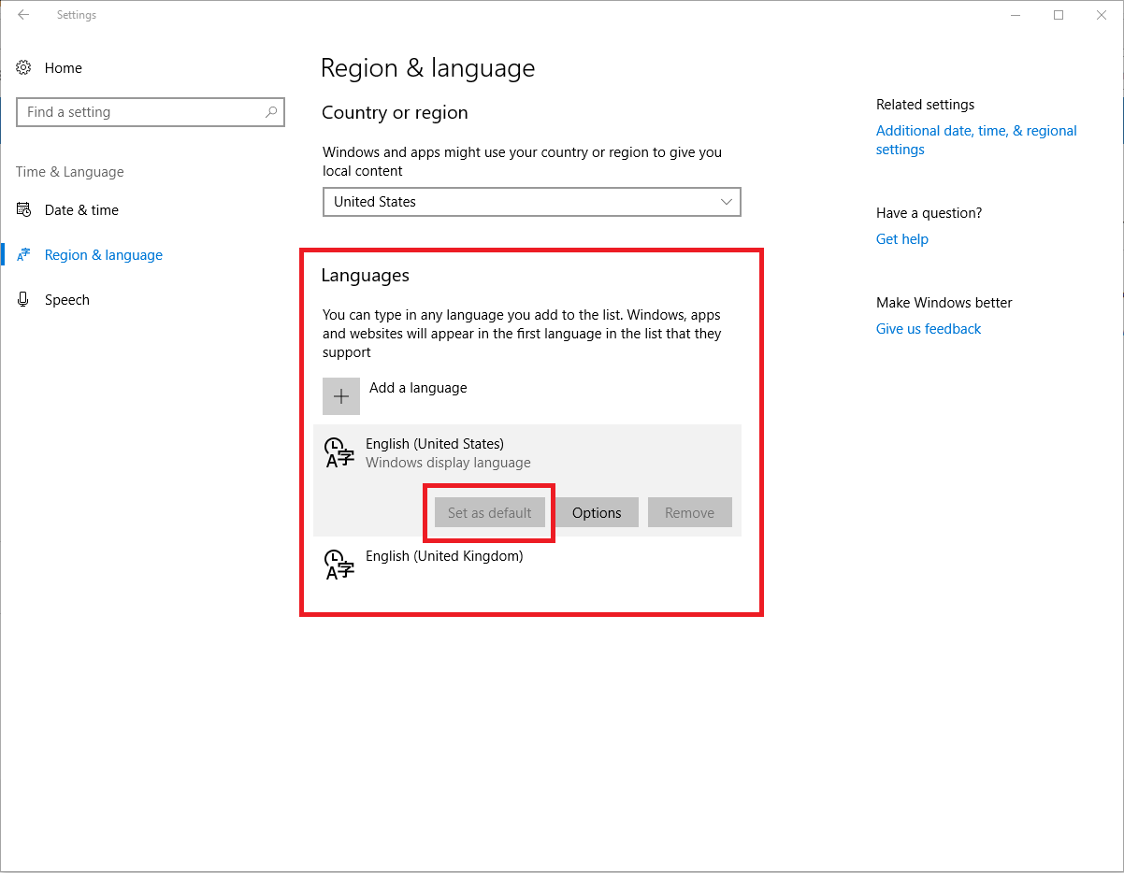Focus the Find a setting search box

pyautogui.click(x=151, y=112)
